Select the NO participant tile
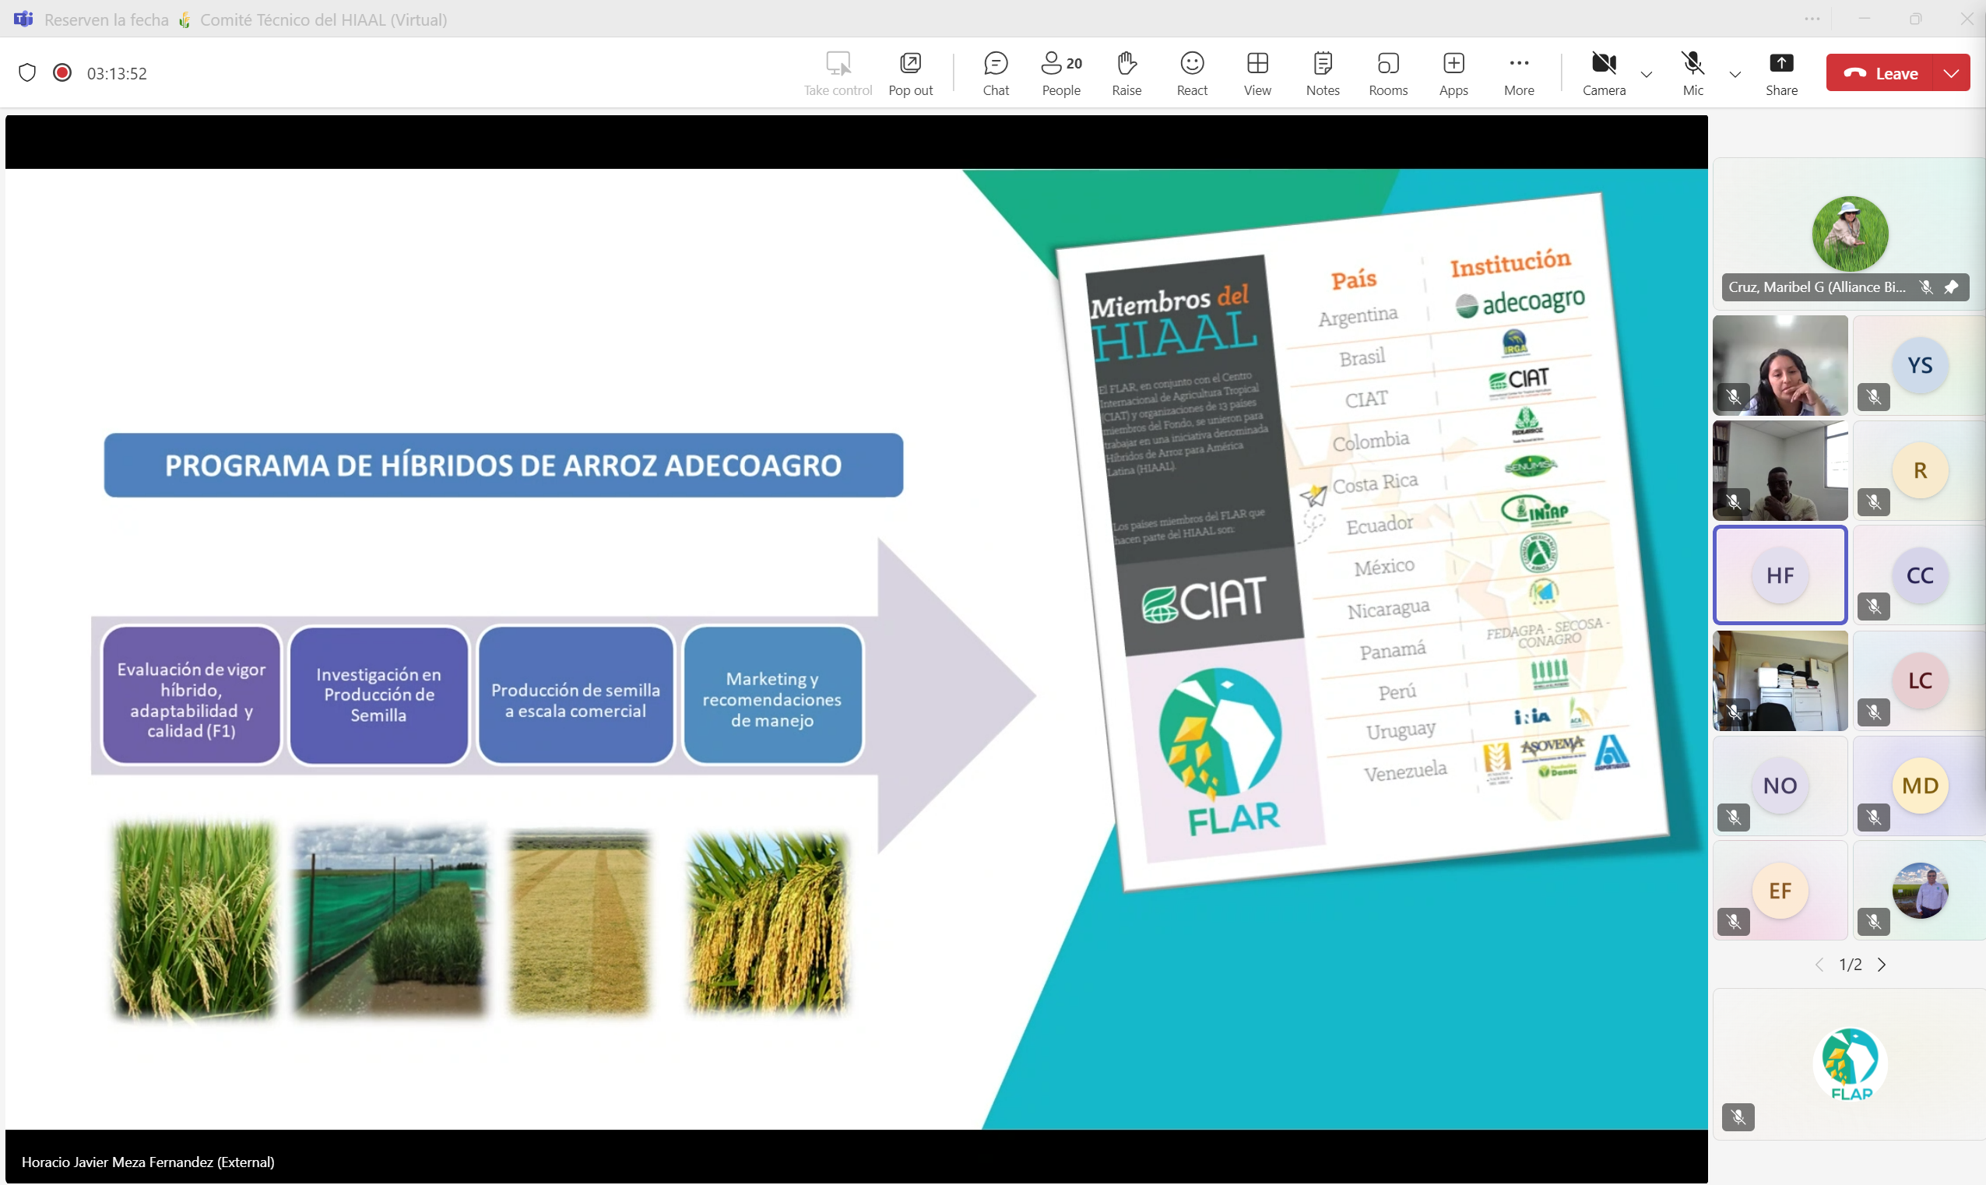1986x1185 pixels. coord(1780,786)
